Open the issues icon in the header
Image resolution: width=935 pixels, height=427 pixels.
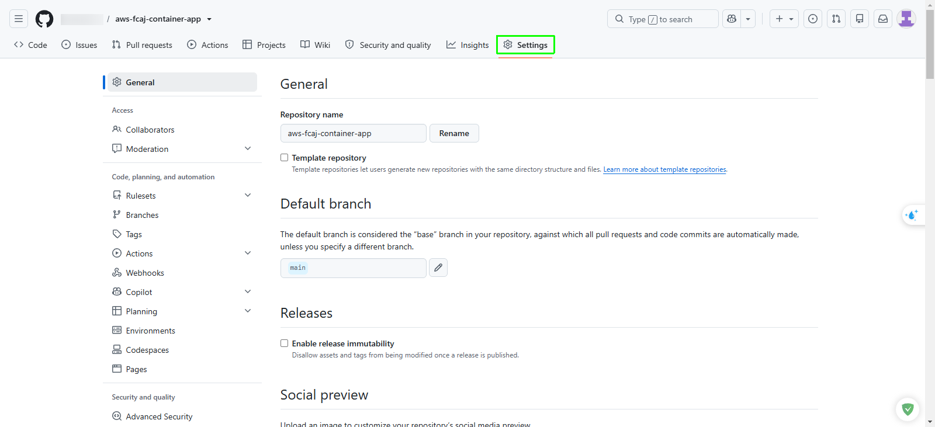pyautogui.click(x=813, y=19)
